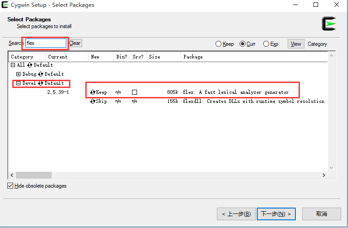Collapse the All category tree

(13, 65)
